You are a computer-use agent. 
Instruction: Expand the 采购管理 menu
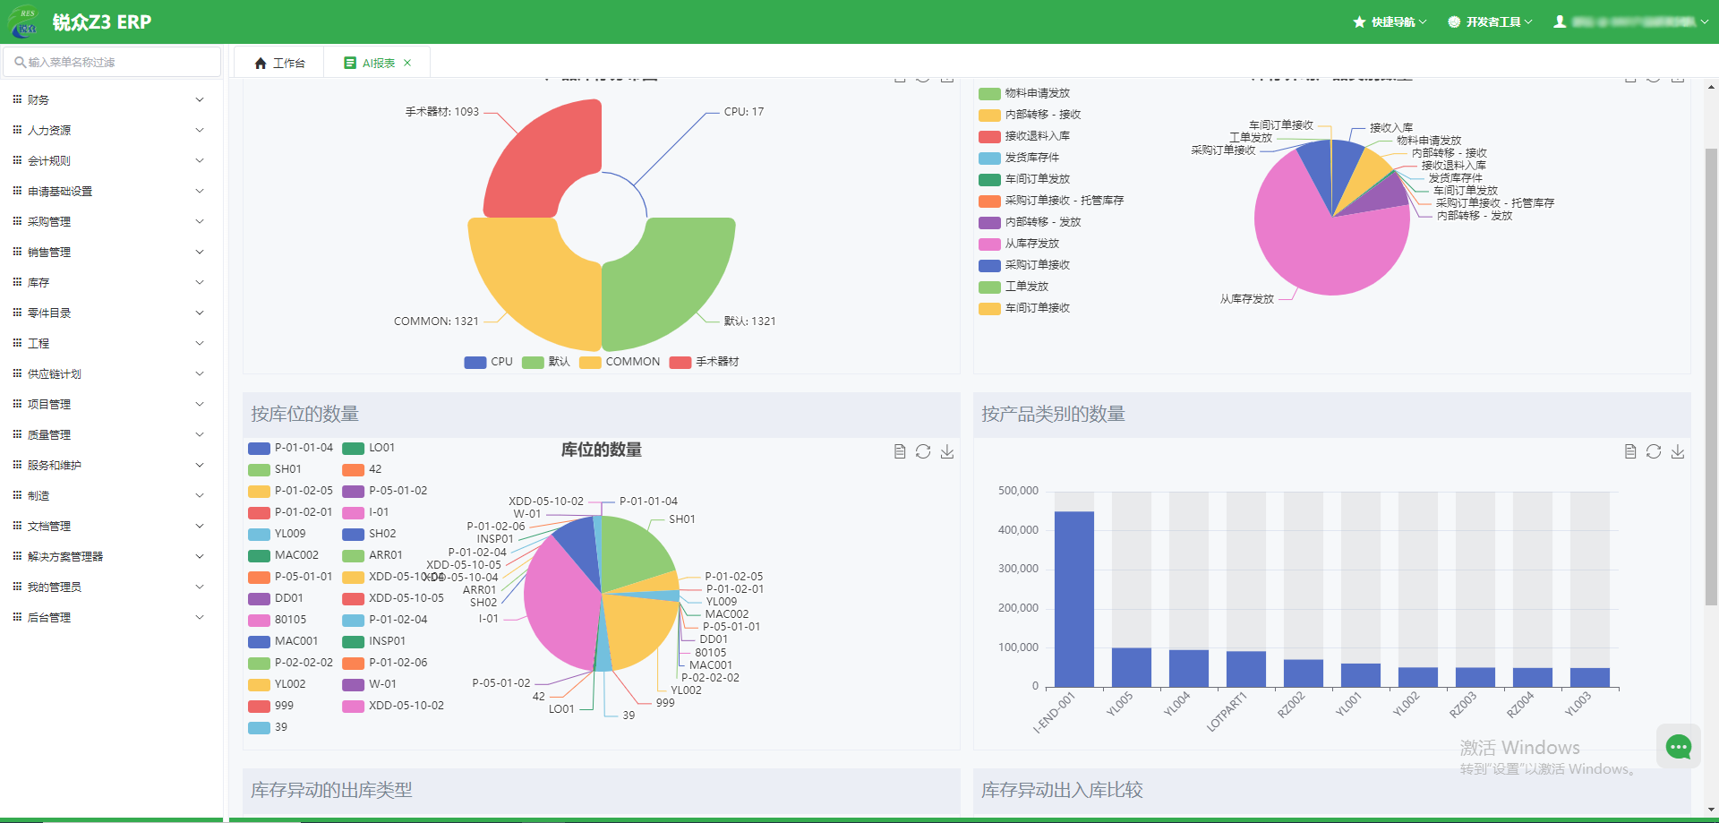[x=111, y=221]
